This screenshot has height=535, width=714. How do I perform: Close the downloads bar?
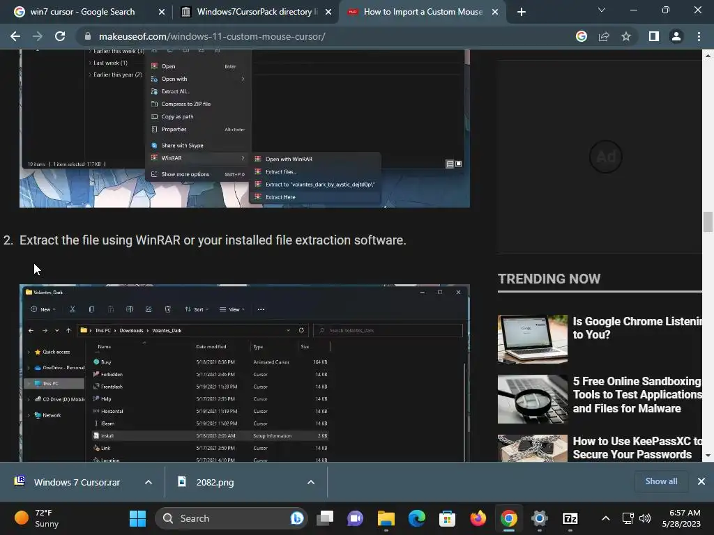(x=701, y=481)
